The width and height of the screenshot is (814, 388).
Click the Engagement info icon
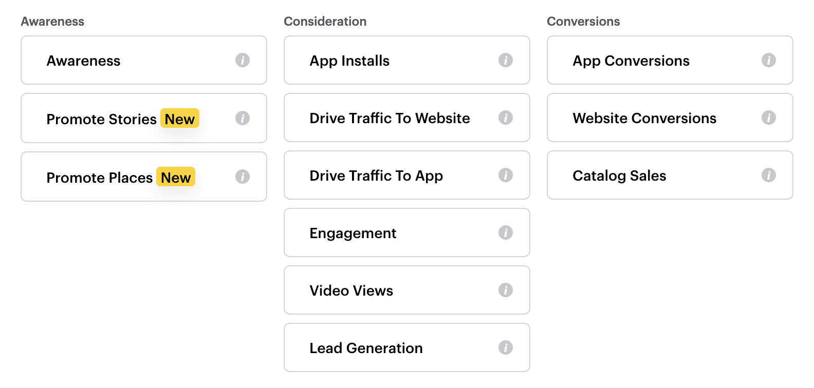tap(506, 232)
